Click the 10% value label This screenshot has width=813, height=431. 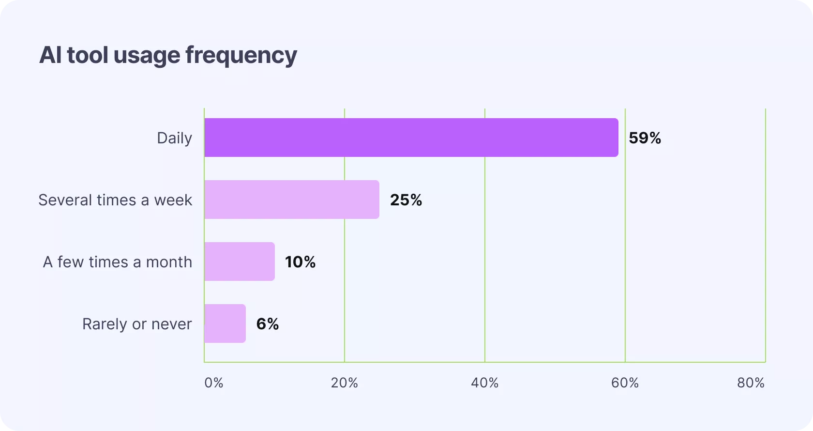coord(300,262)
